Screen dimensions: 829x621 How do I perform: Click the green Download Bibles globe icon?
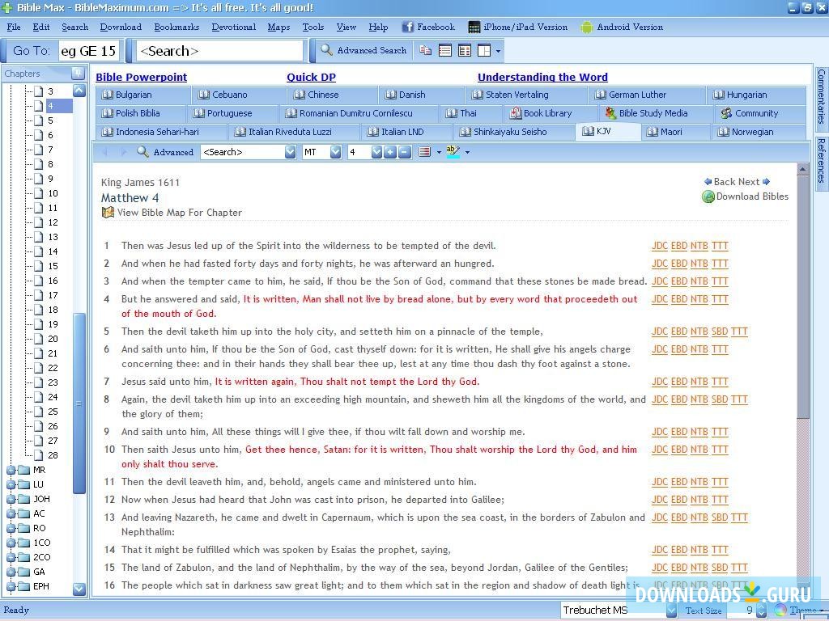[708, 196]
